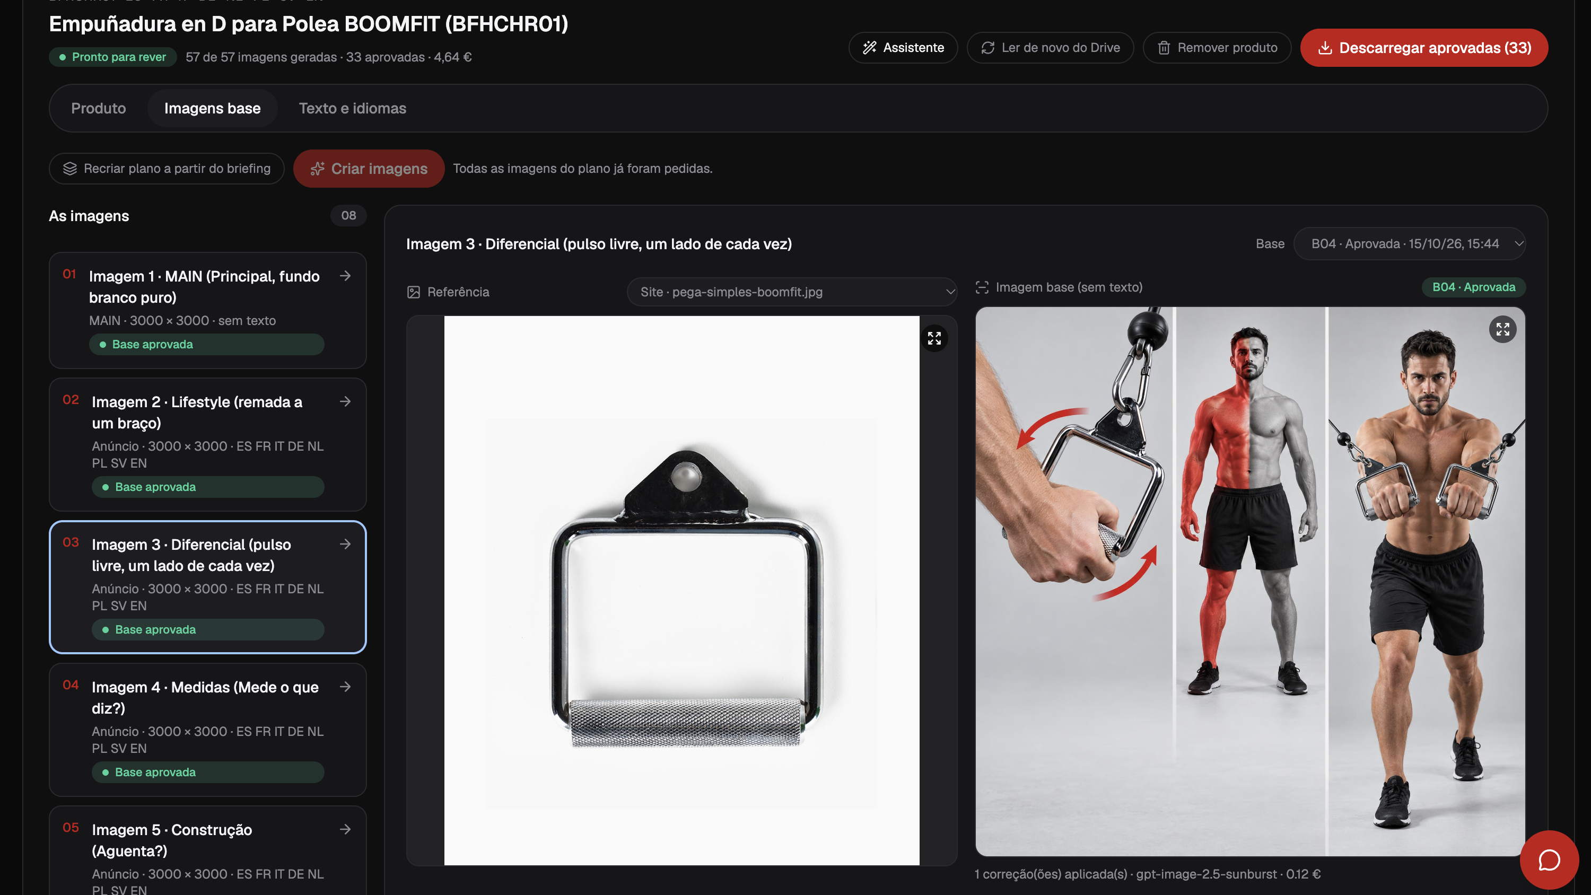Expand the reference image fullscreen
Screen dimensions: 1591x895
tap(934, 338)
